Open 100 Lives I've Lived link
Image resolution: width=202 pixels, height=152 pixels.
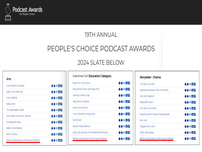point(147,84)
